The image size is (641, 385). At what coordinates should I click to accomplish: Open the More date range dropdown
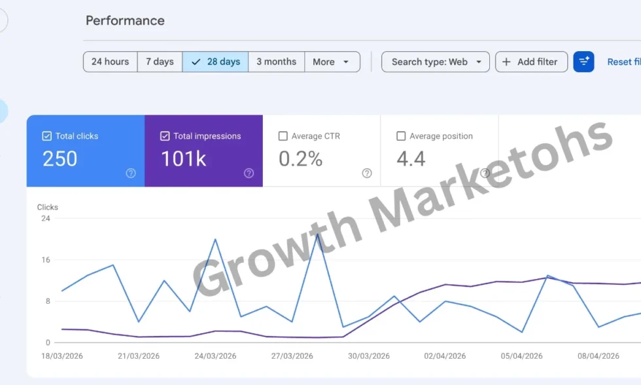tap(332, 61)
